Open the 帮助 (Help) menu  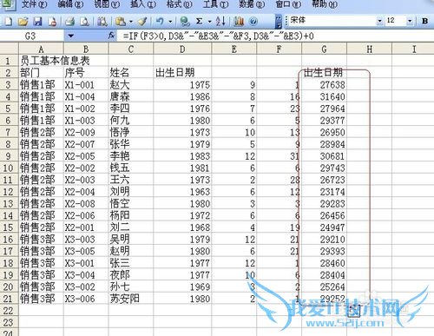point(325,4)
